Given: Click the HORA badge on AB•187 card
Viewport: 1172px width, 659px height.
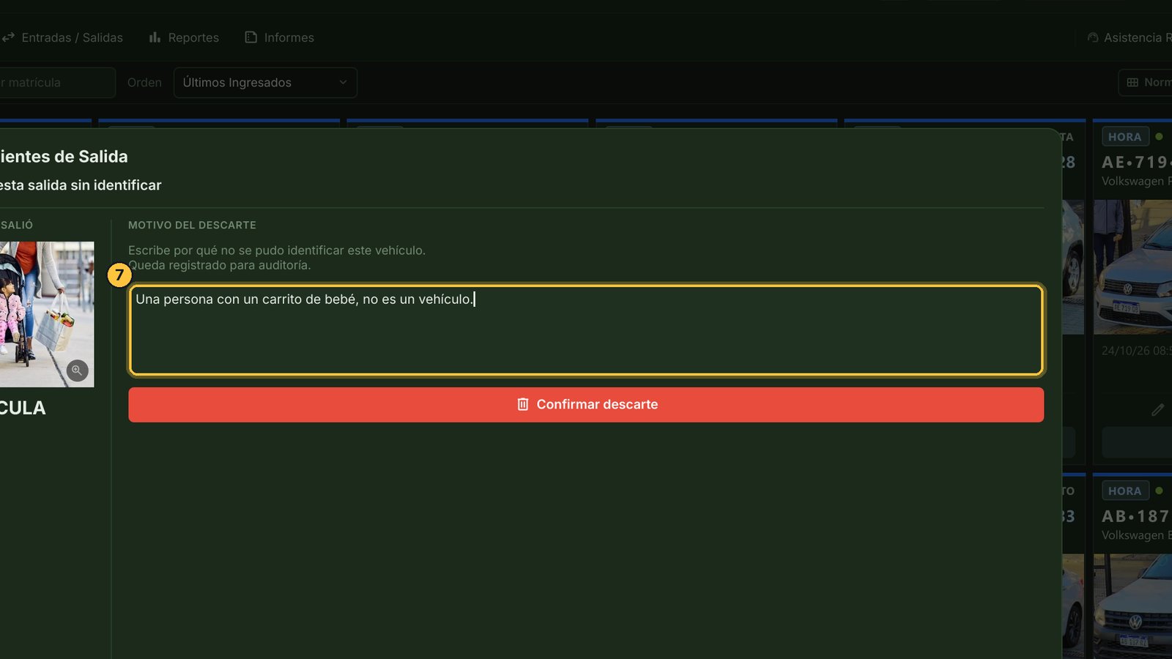Looking at the screenshot, I should (x=1125, y=491).
